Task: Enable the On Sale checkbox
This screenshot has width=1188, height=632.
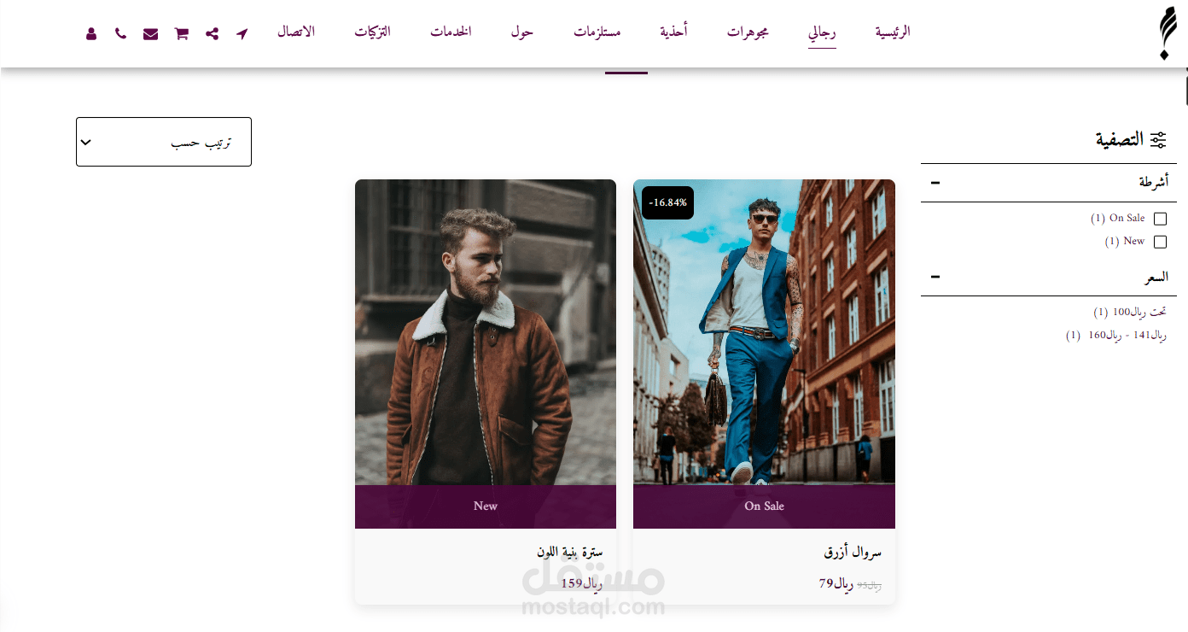Action: coord(1160,219)
